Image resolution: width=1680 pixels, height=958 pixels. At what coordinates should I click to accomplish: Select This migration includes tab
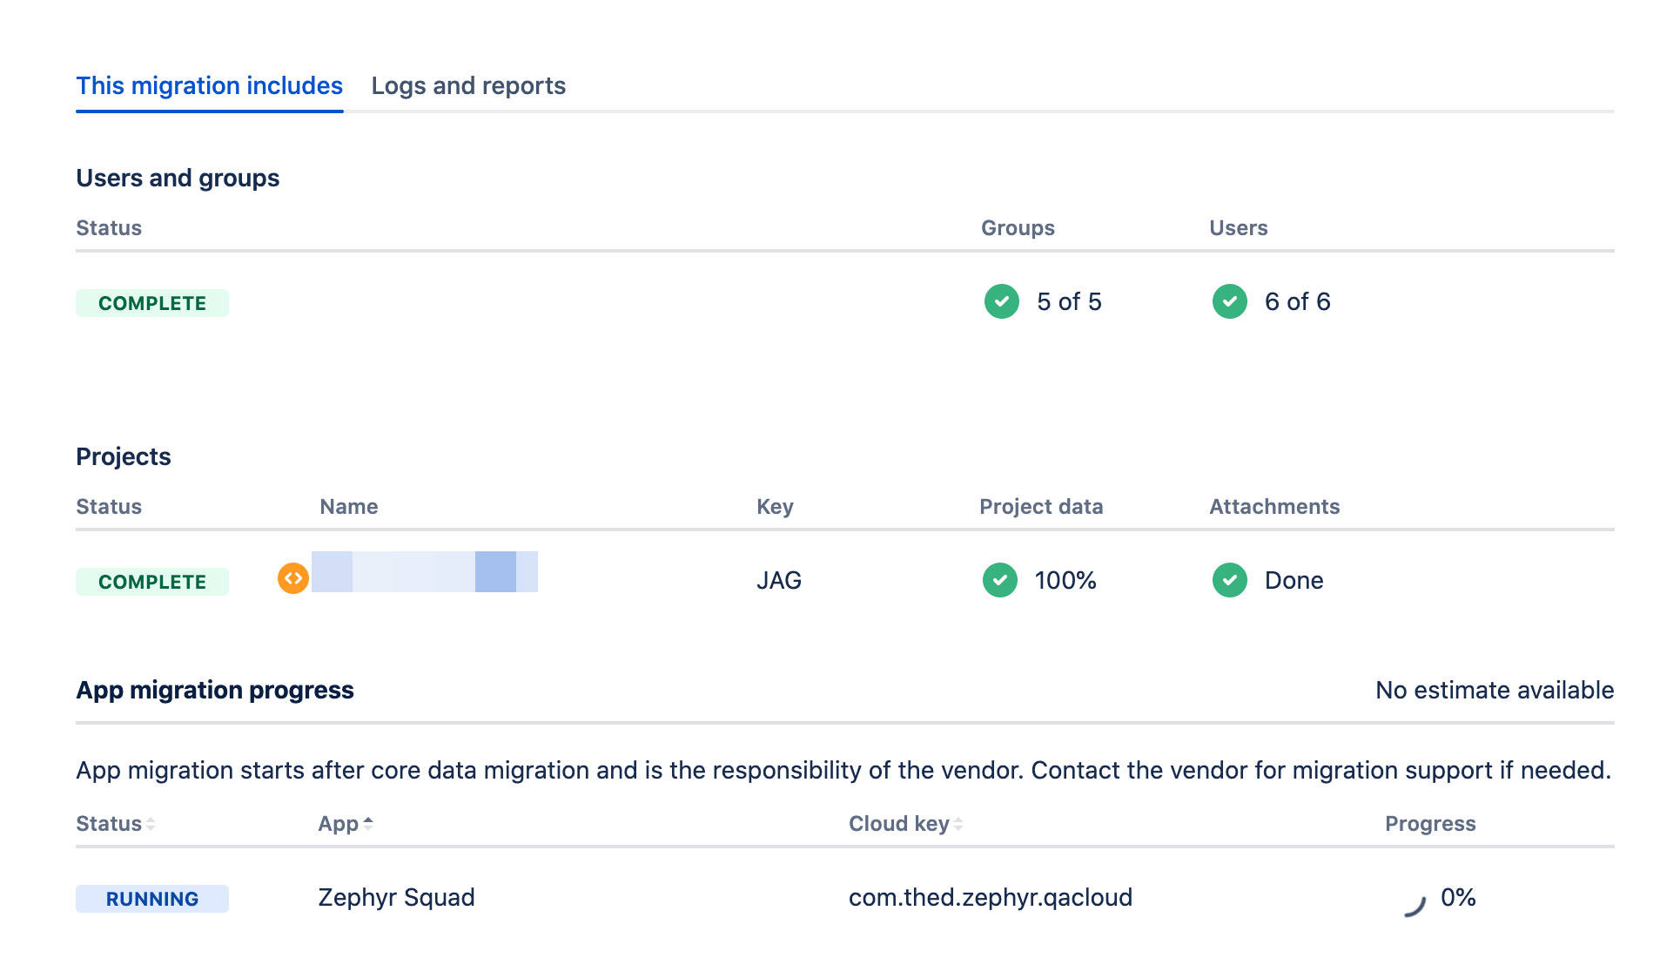pyautogui.click(x=209, y=85)
